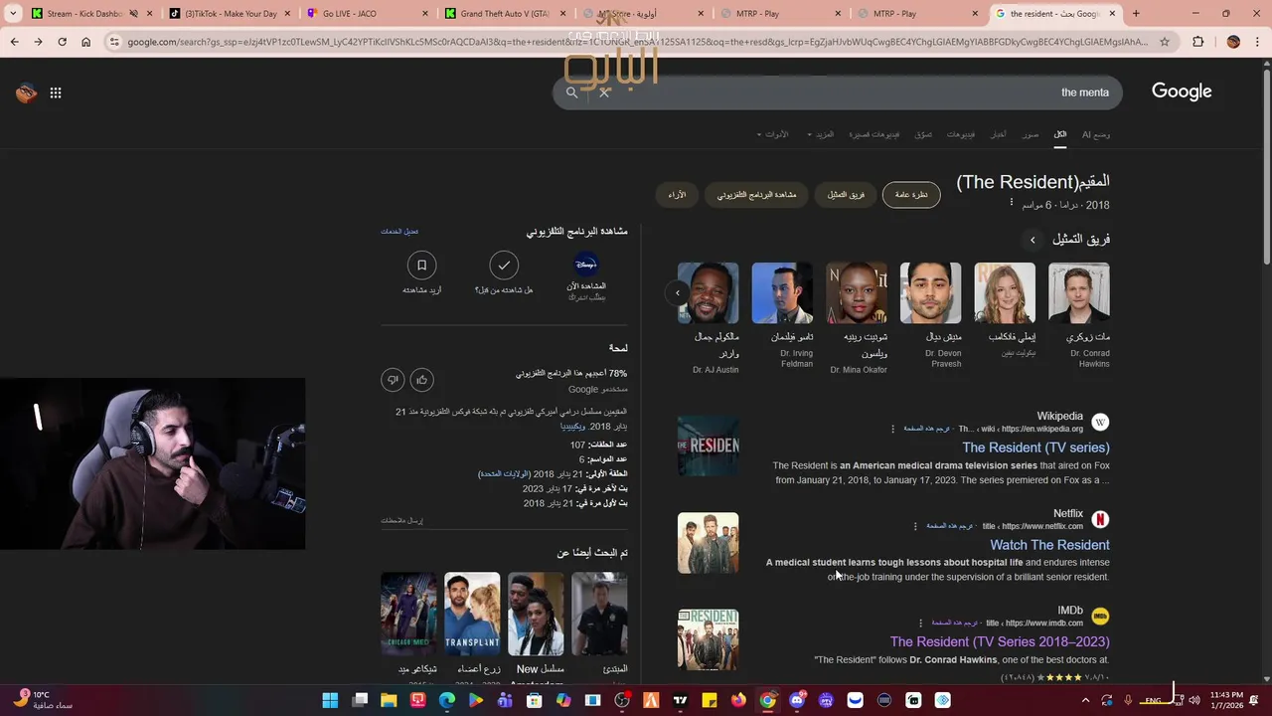Expand the Tools dropdown under the search bar
Screen dimensions: 1272x716
click(772, 134)
